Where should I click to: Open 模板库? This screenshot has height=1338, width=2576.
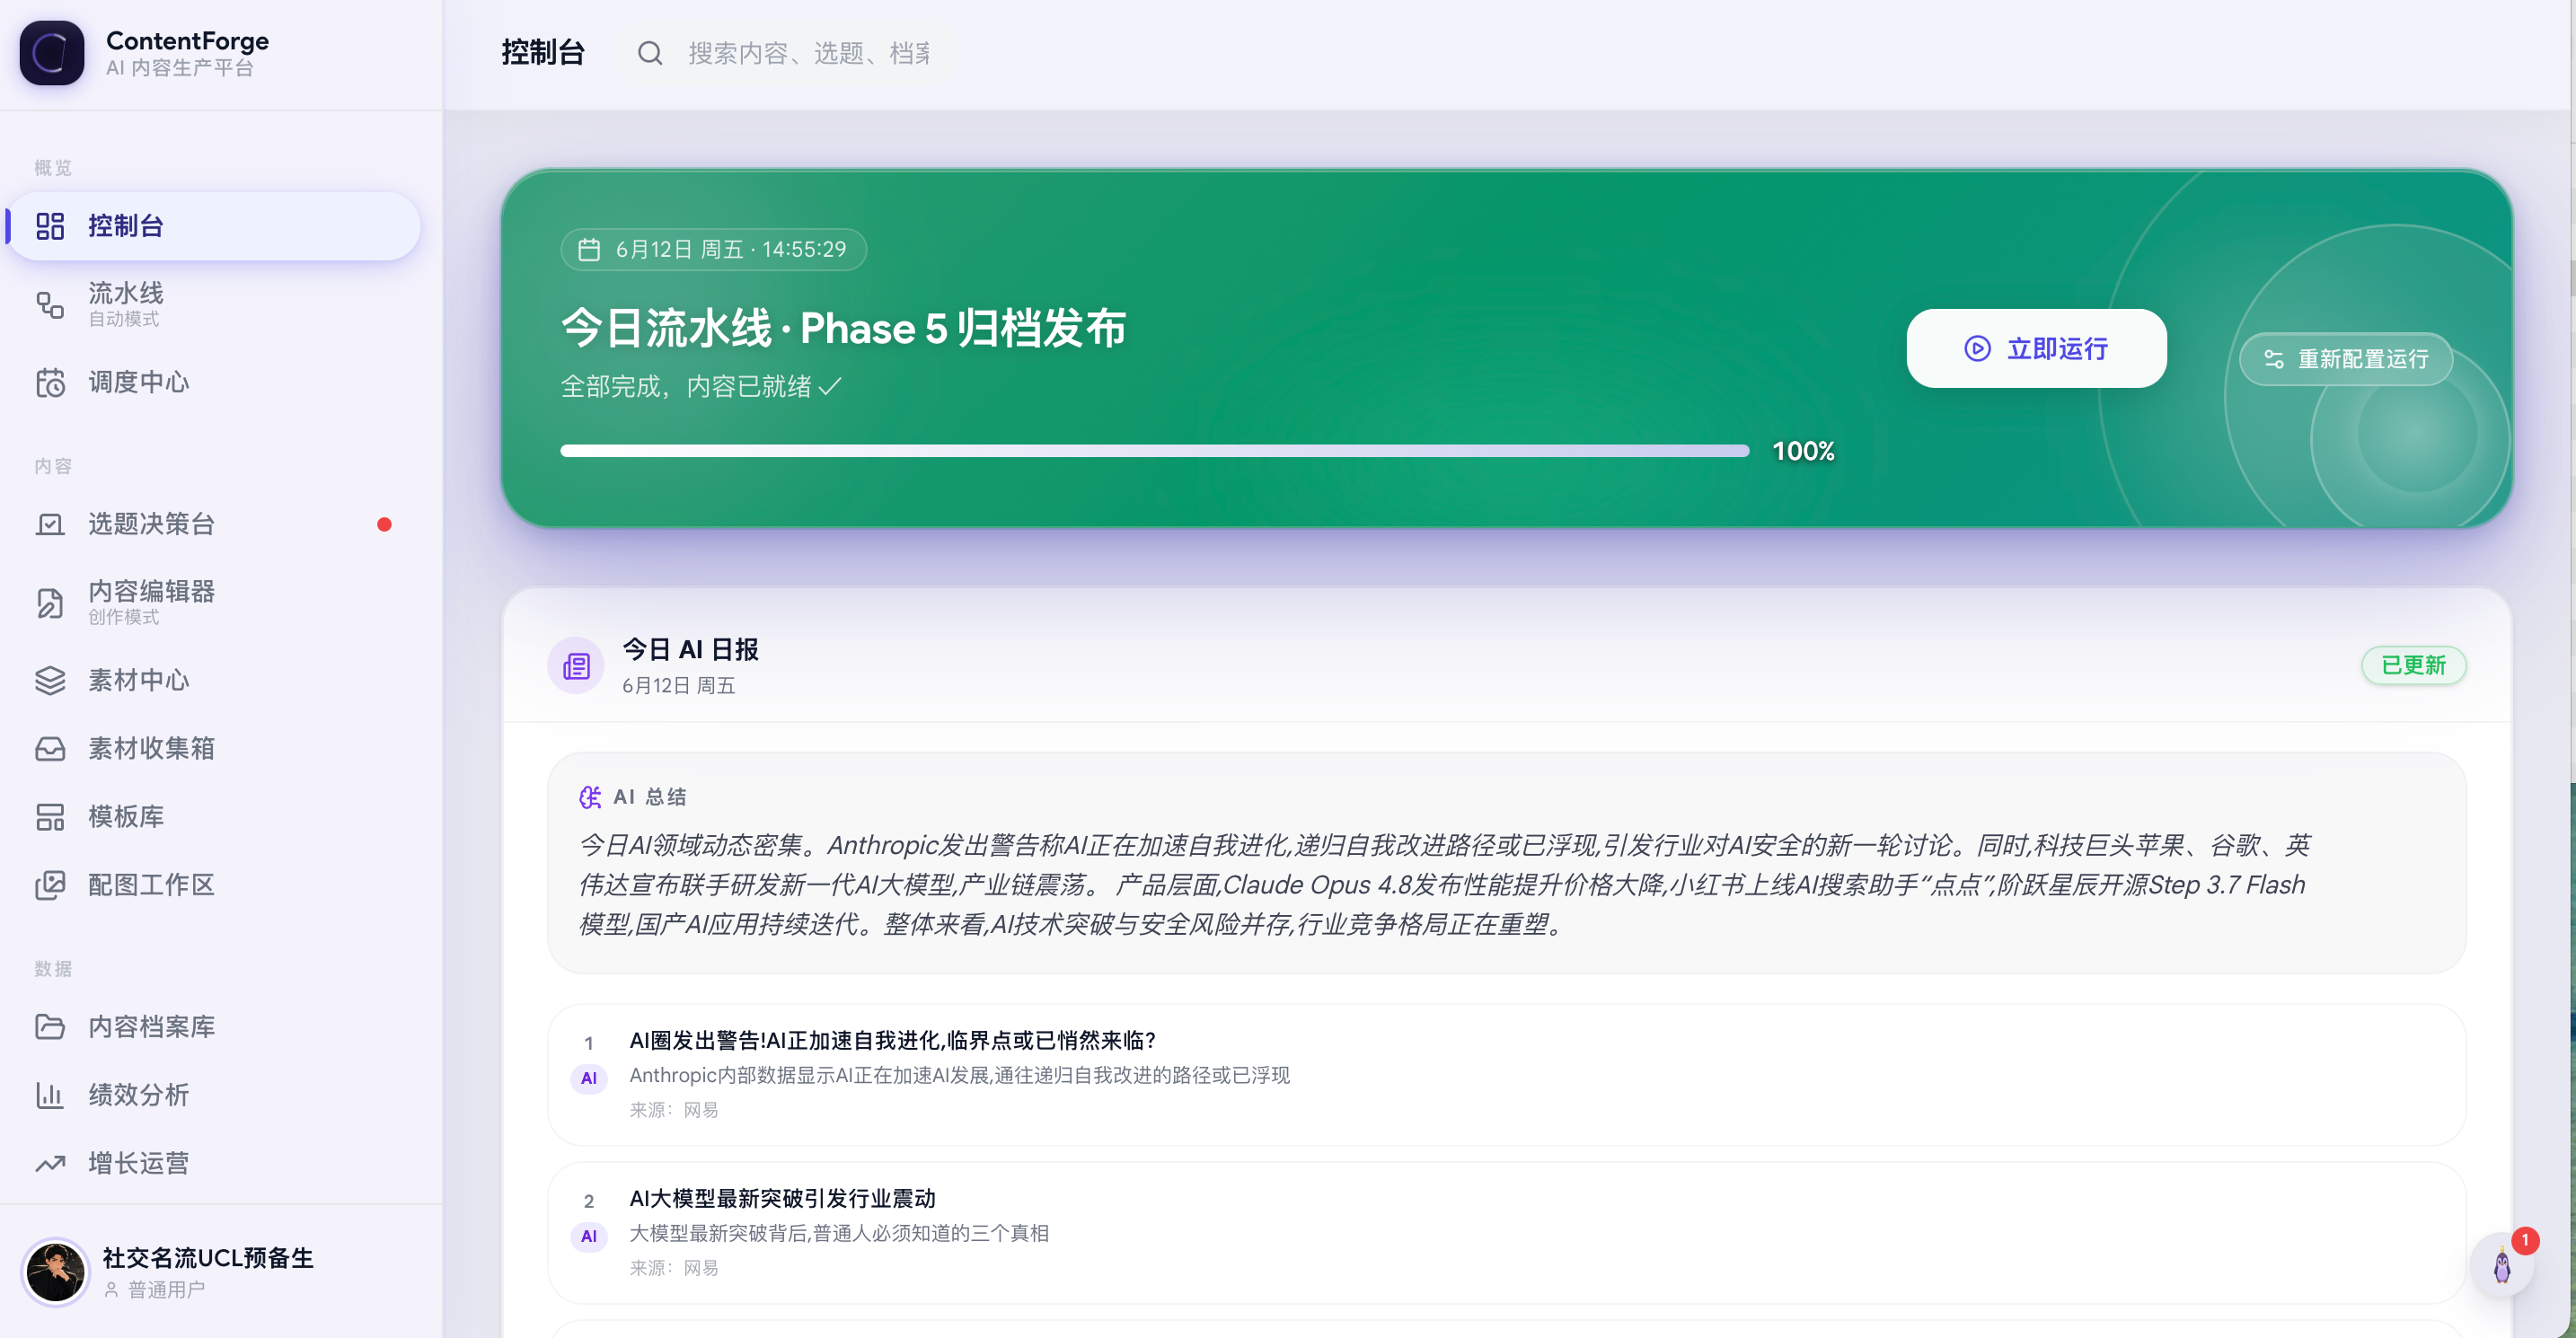pyautogui.click(x=214, y=817)
